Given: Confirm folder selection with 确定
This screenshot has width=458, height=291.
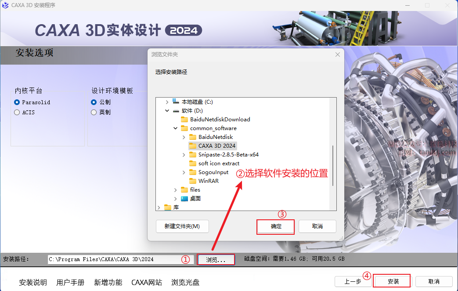Looking at the screenshot, I should click(276, 227).
